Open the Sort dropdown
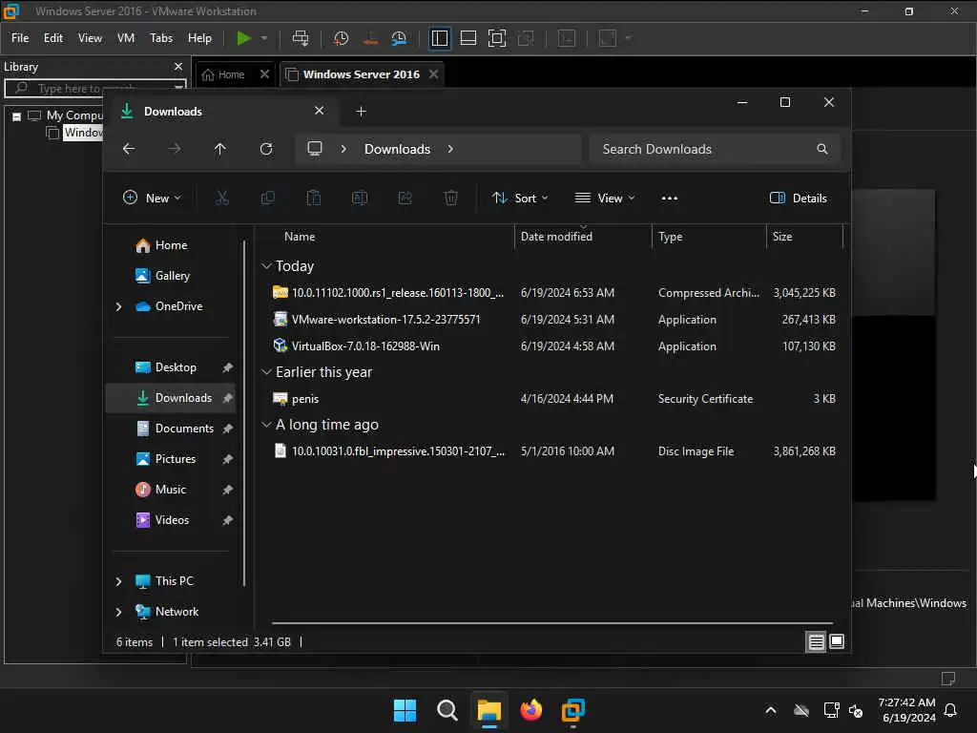 520,199
